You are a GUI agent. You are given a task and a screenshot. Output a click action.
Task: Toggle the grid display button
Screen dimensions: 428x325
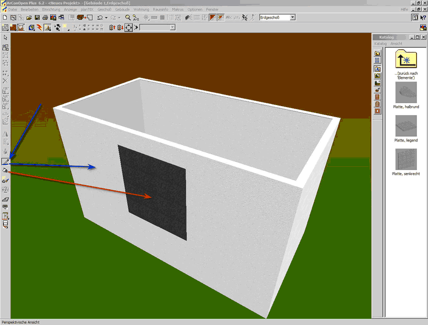click(x=162, y=18)
